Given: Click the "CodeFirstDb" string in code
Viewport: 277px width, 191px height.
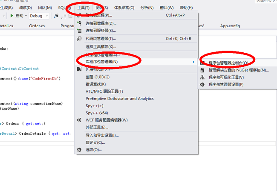Looking at the screenshot, I should click(x=44, y=78).
